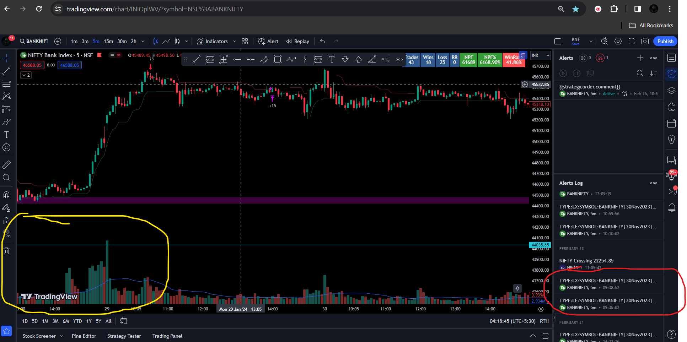Viewport: 687px width, 342px height.
Task: Select the horizontal line in floating toolbar
Action: coord(237,60)
